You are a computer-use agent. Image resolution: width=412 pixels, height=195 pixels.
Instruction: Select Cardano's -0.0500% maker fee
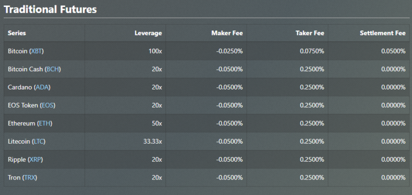tap(230, 87)
